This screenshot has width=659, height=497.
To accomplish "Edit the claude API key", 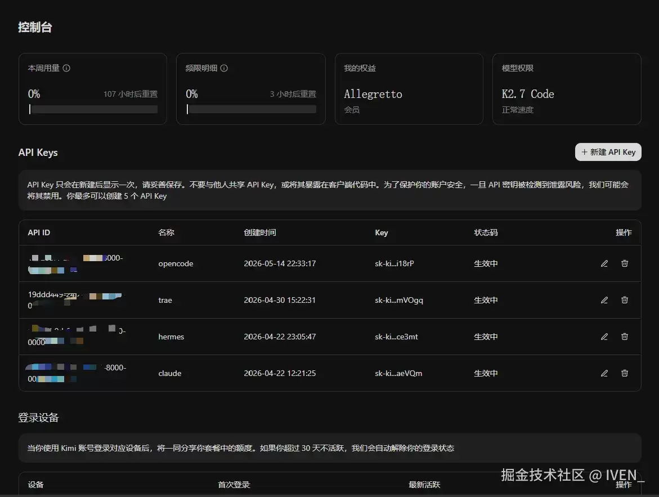I will (x=604, y=373).
